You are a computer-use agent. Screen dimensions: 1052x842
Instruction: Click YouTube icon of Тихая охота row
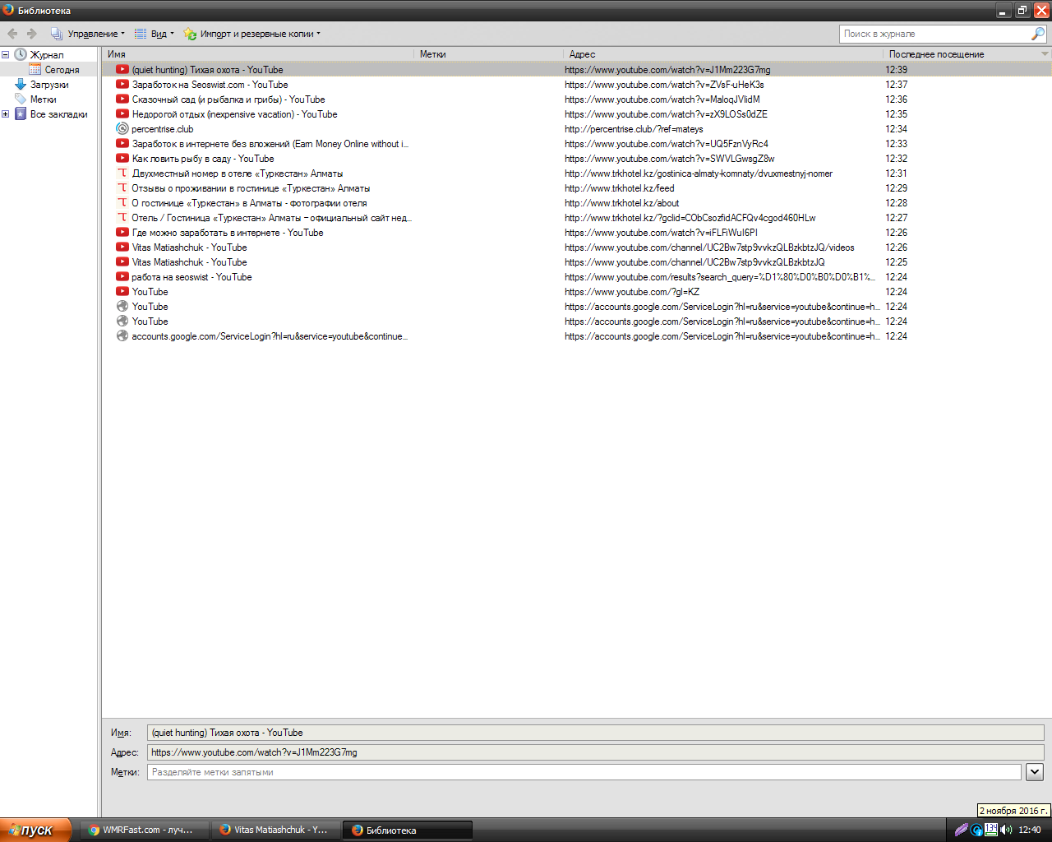pos(122,70)
